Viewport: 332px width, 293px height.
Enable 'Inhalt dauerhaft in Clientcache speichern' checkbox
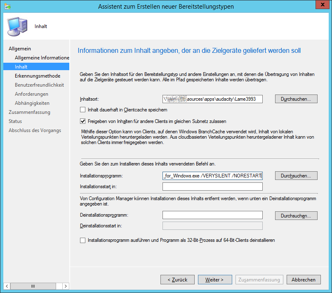[x=83, y=110]
